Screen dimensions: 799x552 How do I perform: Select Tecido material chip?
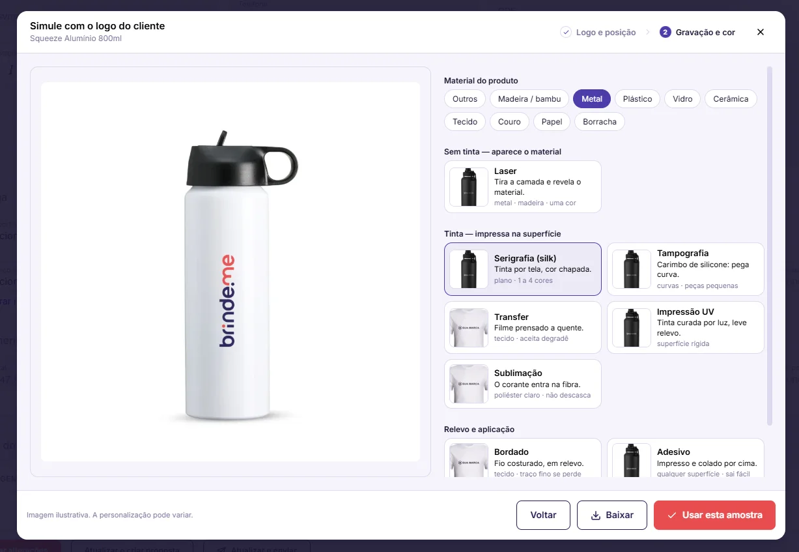pyautogui.click(x=465, y=122)
